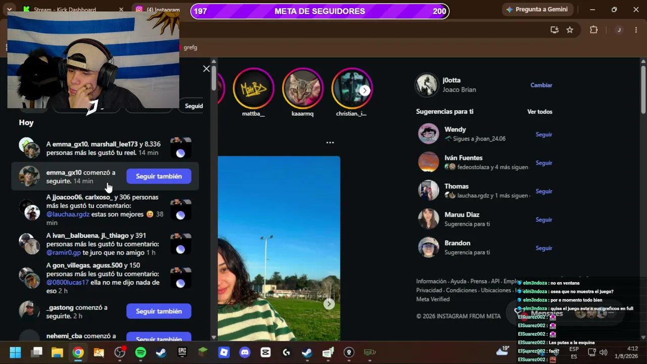The image size is (647, 364).
Task: Open Thomas profile picture
Action: (429, 191)
